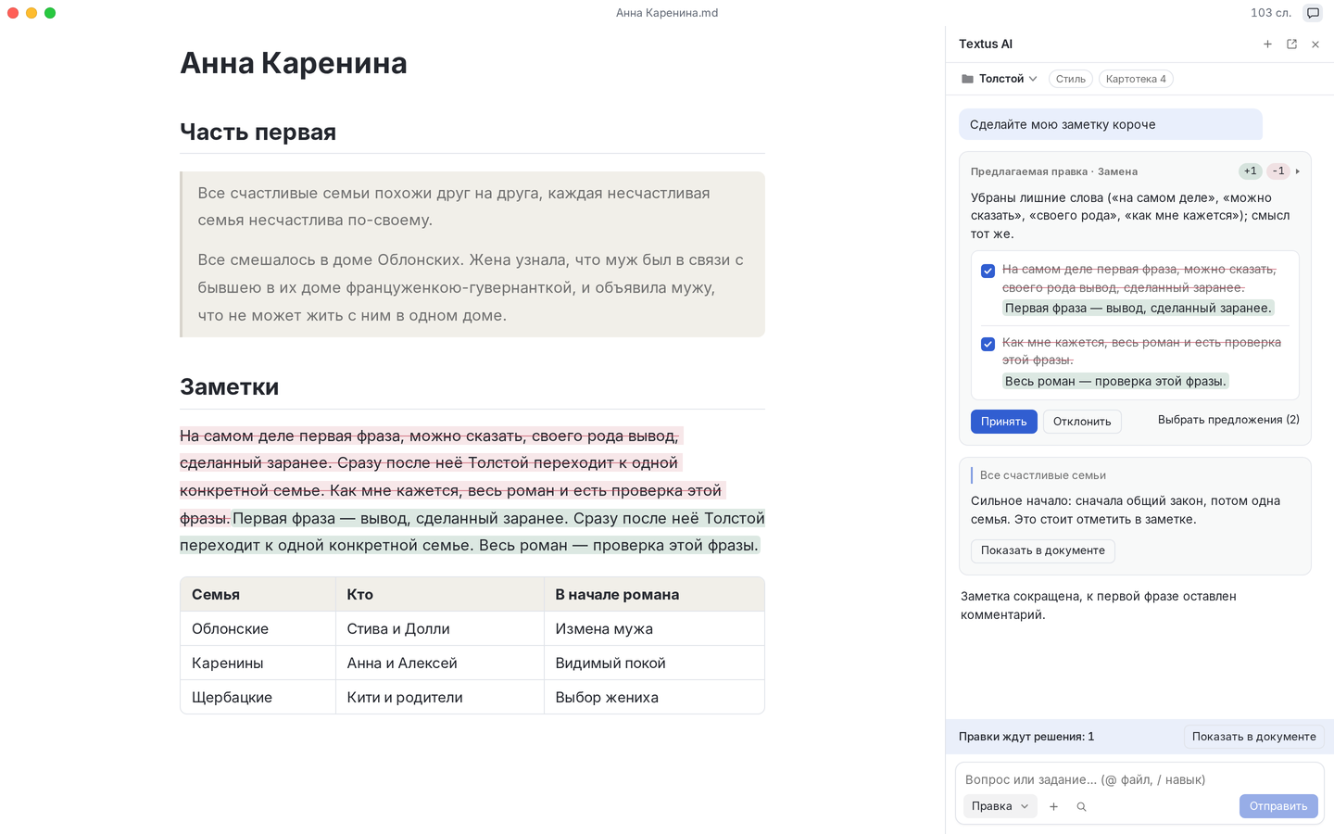
Task: Send the prompt with the Отправить button
Action: coord(1278,806)
